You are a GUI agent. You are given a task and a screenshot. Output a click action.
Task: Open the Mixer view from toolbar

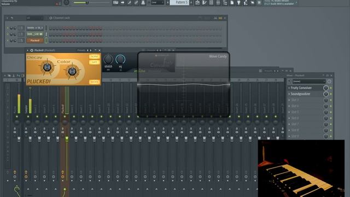[x=218, y=3]
